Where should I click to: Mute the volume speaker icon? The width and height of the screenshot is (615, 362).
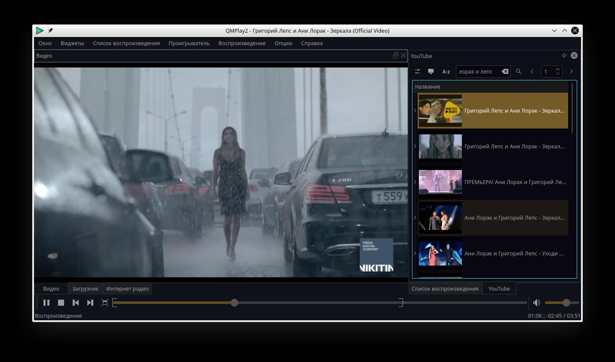click(537, 303)
